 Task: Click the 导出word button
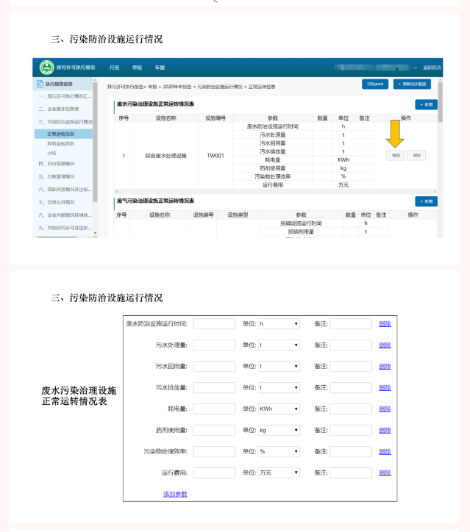click(x=374, y=85)
